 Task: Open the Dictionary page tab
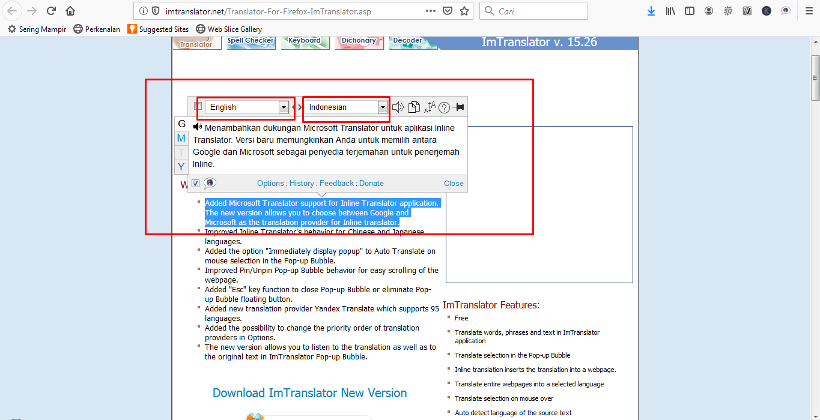pos(359,43)
